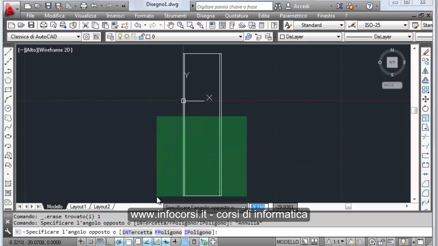
Task: Open the WCS coordinate system dropdown
Action: tap(392, 85)
